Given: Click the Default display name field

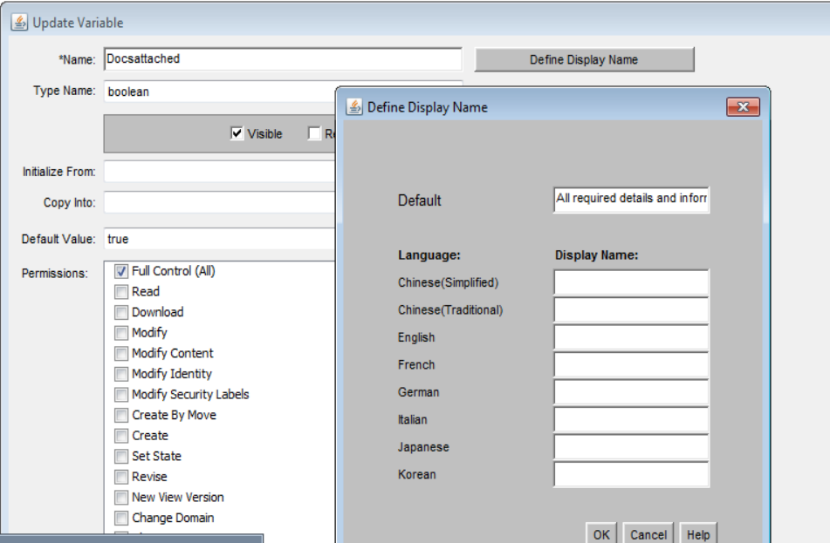Looking at the screenshot, I should (x=631, y=200).
